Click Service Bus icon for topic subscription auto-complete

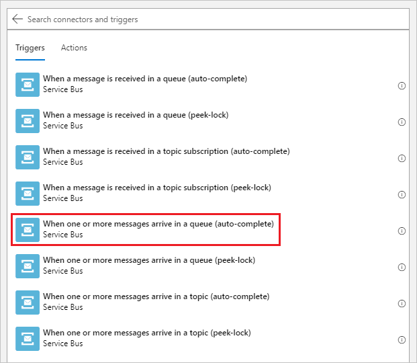[28, 157]
